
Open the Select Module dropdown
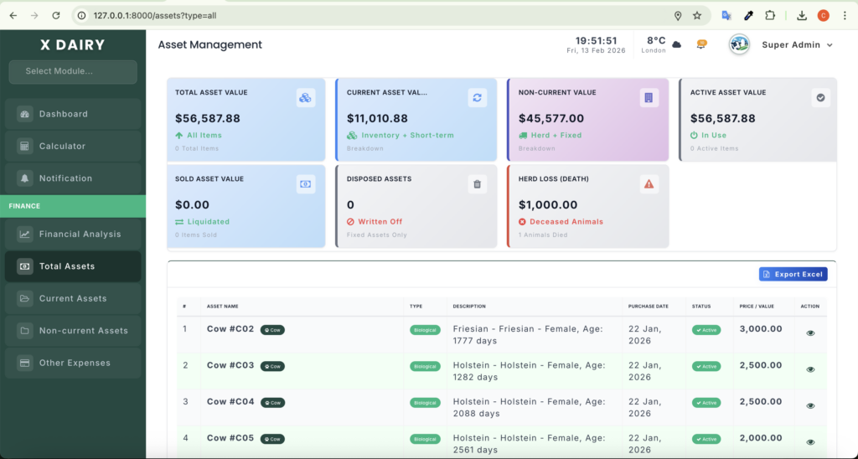coord(73,71)
